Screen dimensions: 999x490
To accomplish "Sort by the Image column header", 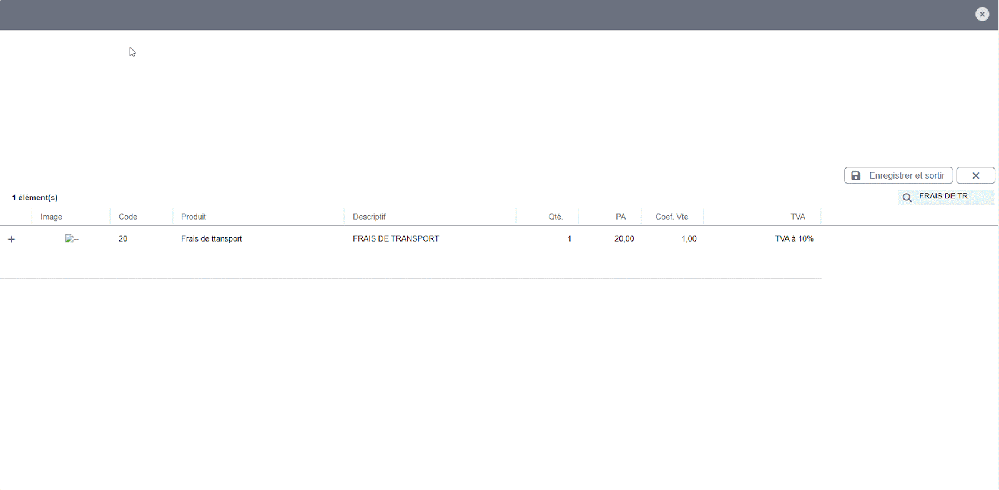I will (51, 217).
